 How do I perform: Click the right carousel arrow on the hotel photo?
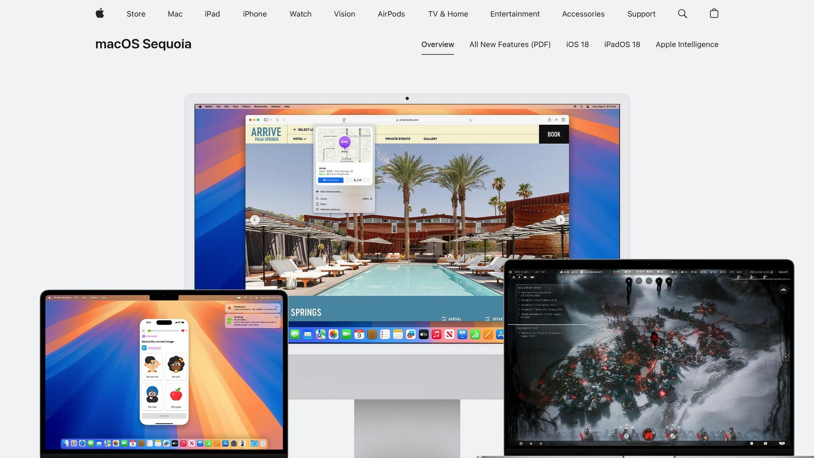pos(560,220)
